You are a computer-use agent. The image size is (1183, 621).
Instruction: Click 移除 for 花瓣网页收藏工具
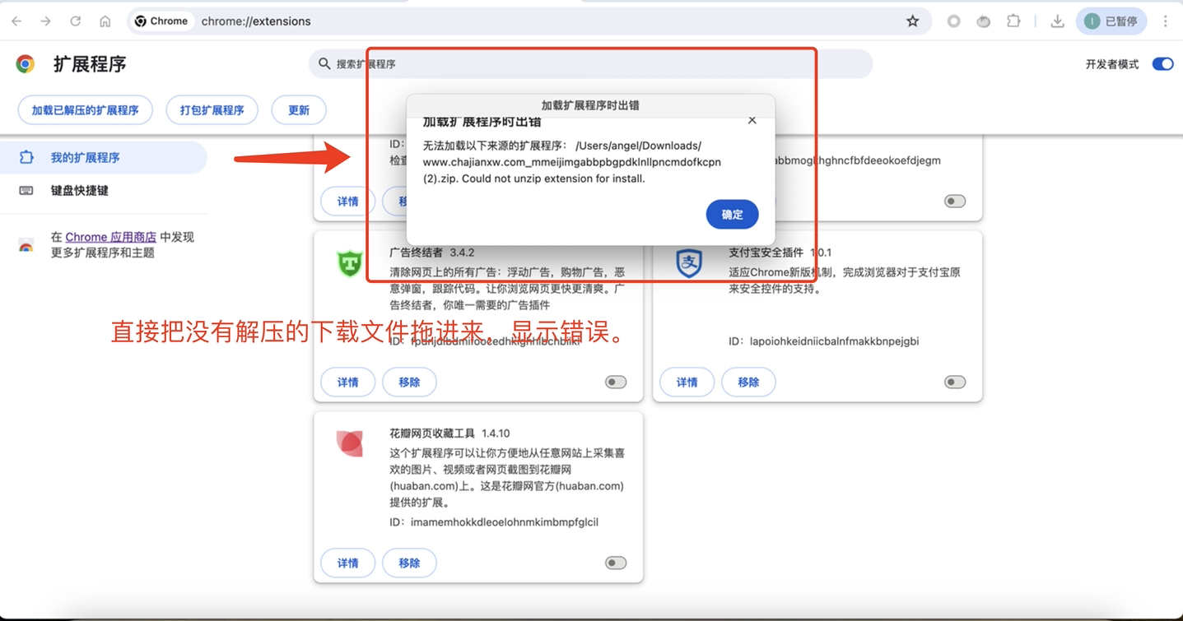(409, 563)
